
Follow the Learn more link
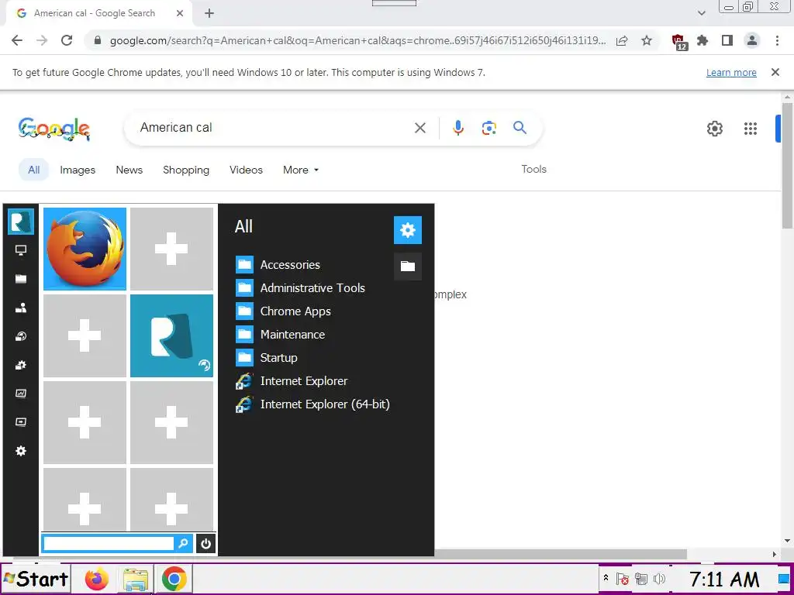pyautogui.click(x=731, y=72)
